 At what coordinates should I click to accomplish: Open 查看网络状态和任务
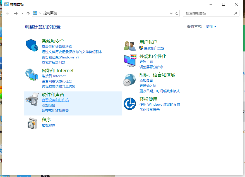pos(57,81)
